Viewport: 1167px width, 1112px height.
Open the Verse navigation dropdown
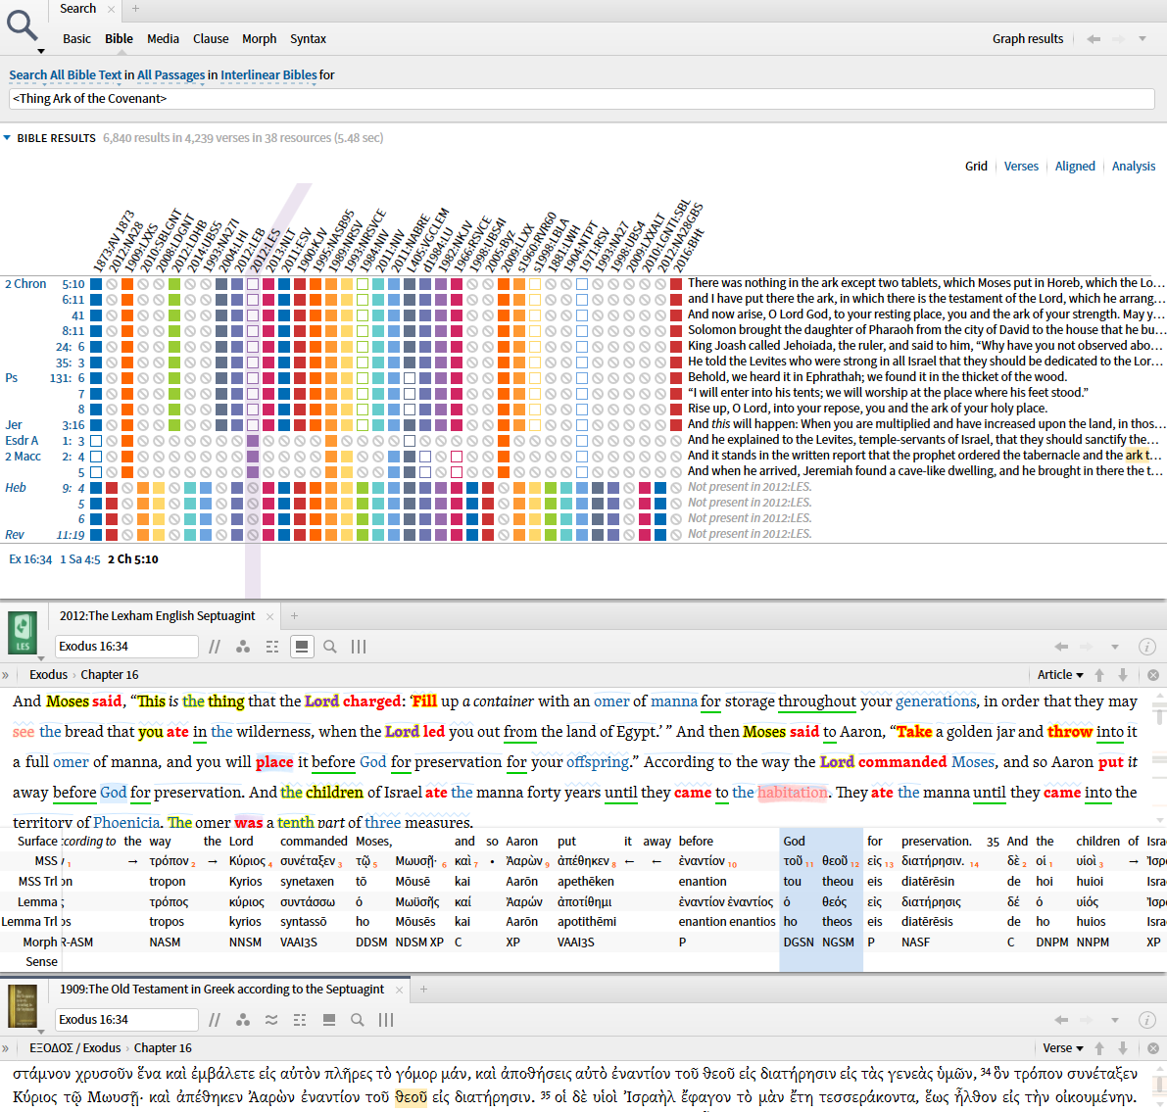tap(1063, 1048)
